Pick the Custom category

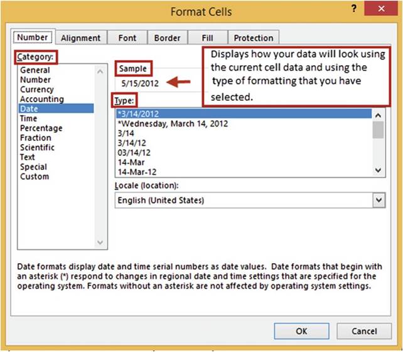point(35,177)
